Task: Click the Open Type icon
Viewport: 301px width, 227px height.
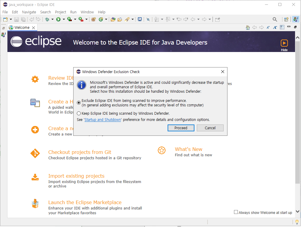Action: click(113, 19)
